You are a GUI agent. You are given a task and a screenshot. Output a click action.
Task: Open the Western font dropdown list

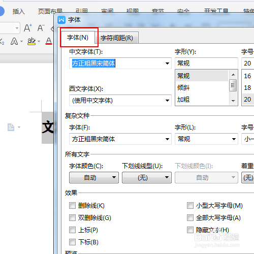[167, 101]
